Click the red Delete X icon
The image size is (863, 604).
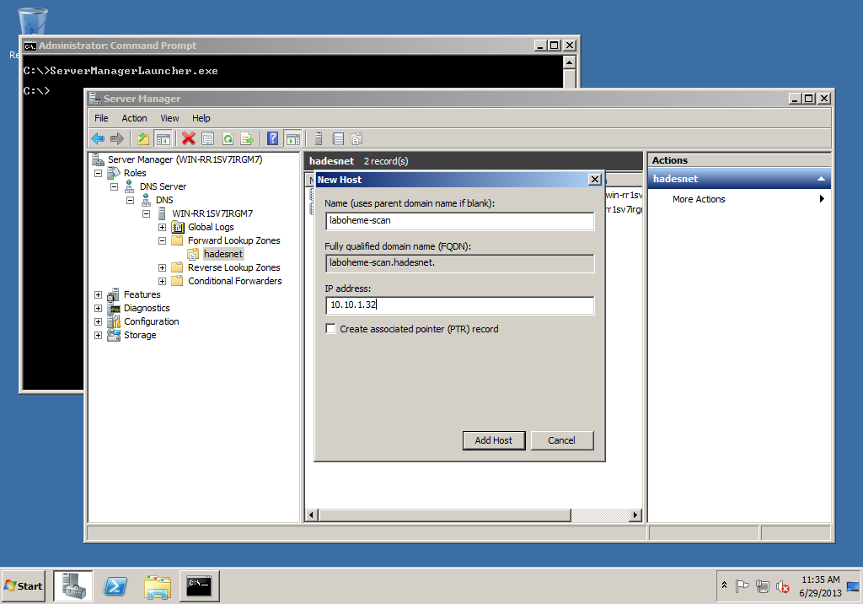188,139
